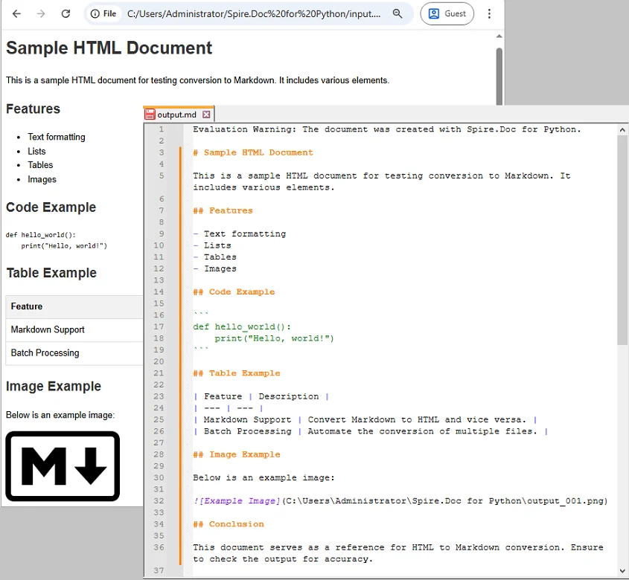The width and height of the screenshot is (629, 580).
Task: Click the Markdown logo image
Action: 63,466
